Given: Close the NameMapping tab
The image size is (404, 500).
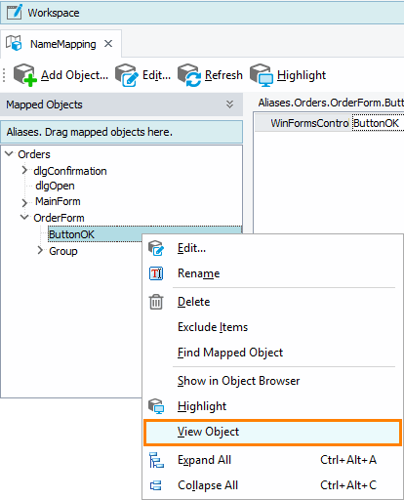Looking at the screenshot, I should pos(108,44).
